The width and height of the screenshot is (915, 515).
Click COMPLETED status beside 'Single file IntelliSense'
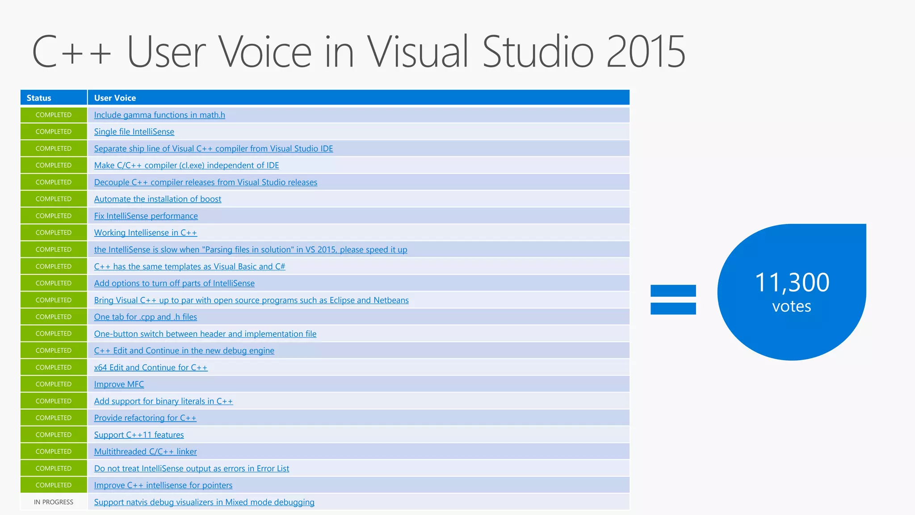pyautogui.click(x=54, y=131)
